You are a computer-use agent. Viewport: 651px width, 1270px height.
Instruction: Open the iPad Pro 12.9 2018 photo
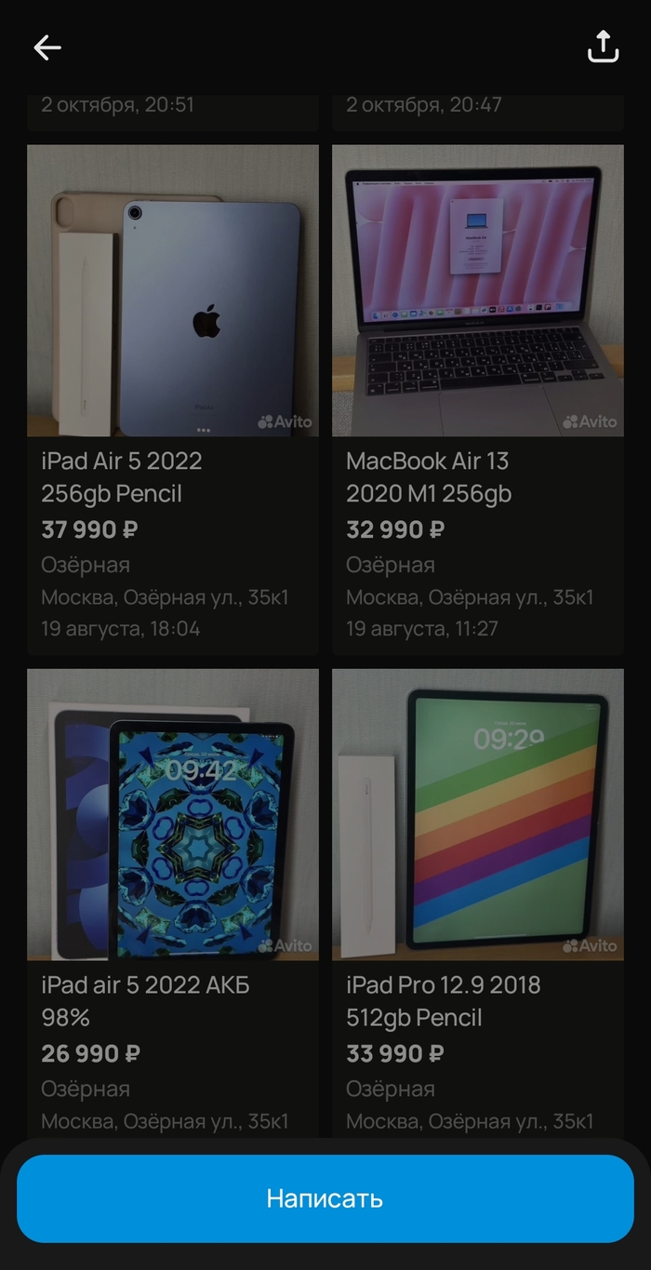pyautogui.click(x=478, y=814)
